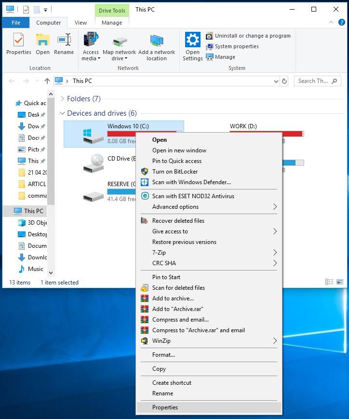Open the Manage Drive Tools tab
The width and height of the screenshot is (349, 419).
pyautogui.click(x=112, y=23)
